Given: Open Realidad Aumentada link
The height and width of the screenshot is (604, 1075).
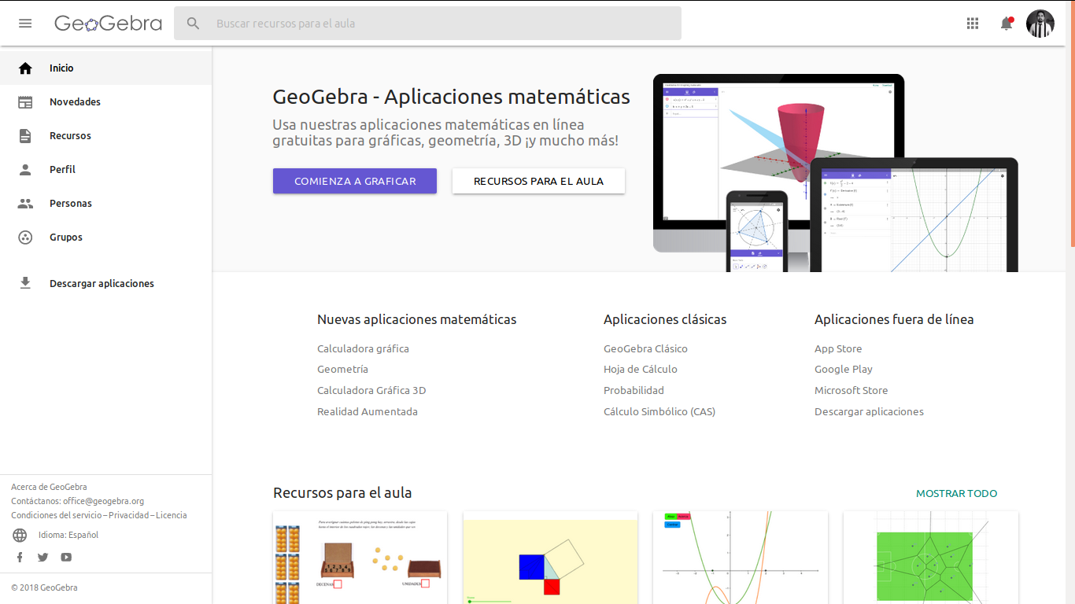Looking at the screenshot, I should pyautogui.click(x=368, y=411).
